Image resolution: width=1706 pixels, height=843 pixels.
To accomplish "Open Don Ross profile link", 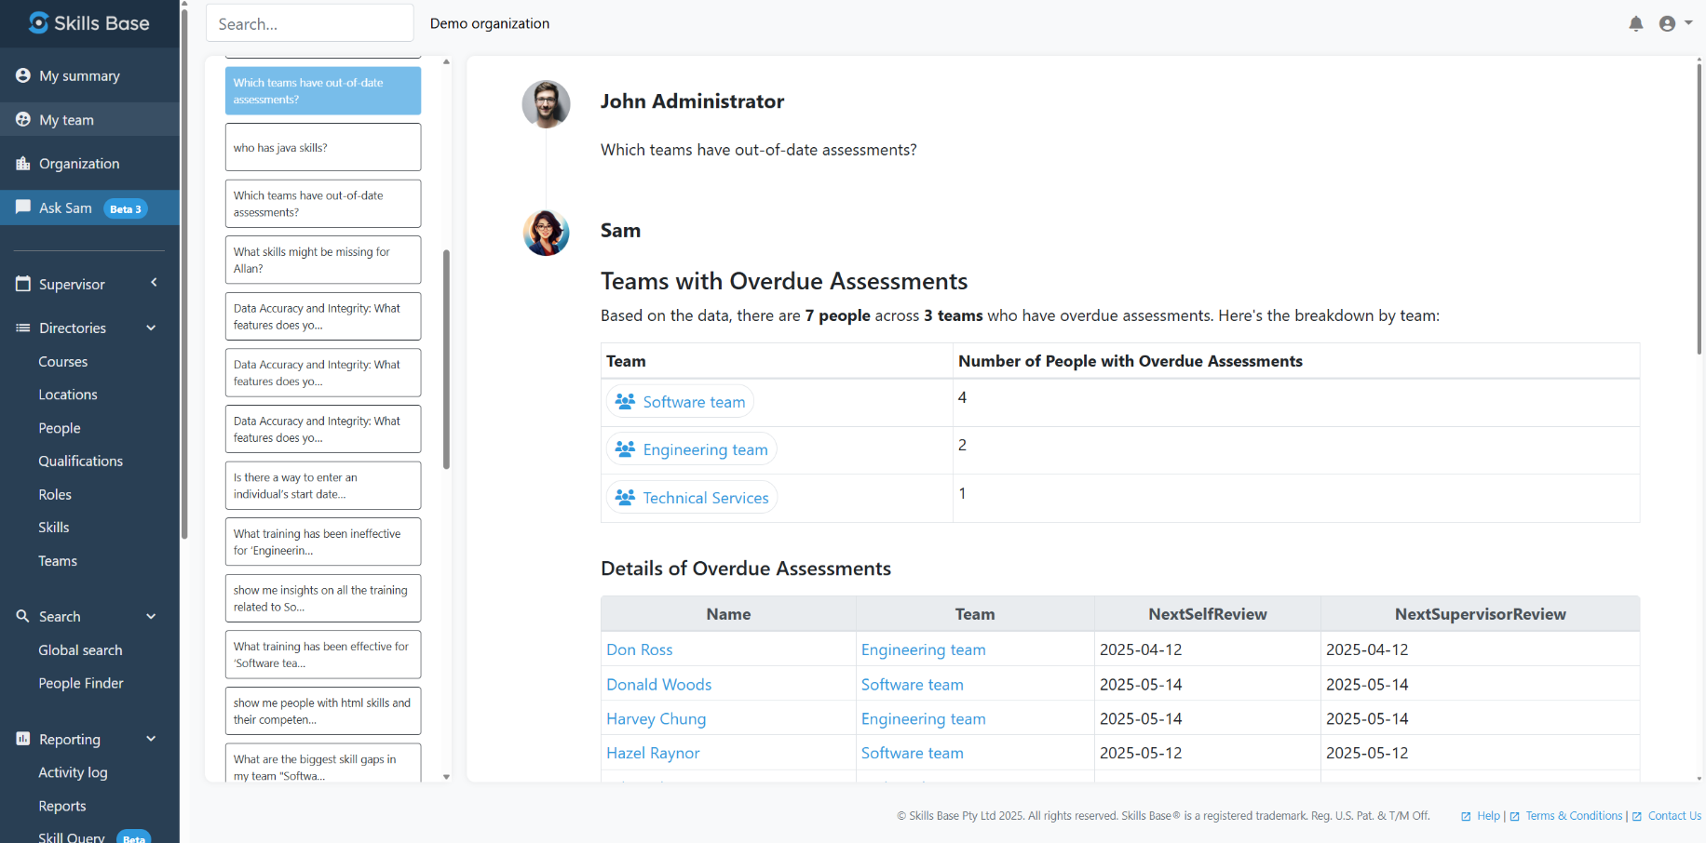I will click(x=639, y=649).
